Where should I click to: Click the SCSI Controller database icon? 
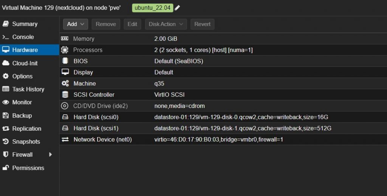click(x=65, y=95)
